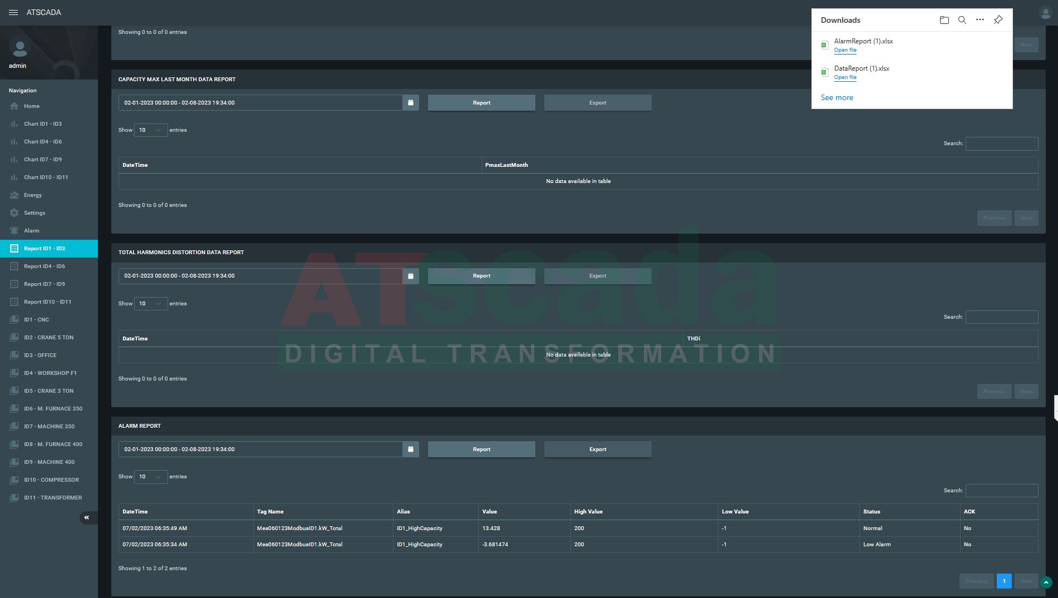
Task: Collapse the sidebar with double-chevron icon
Action: tap(87, 518)
